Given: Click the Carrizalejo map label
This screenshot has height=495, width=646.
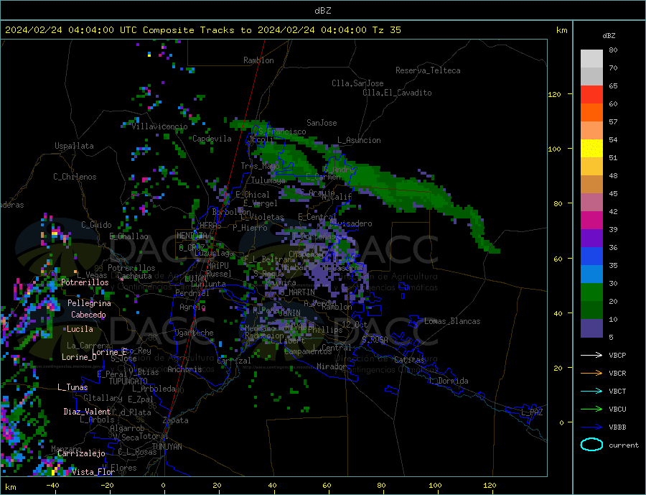Looking at the screenshot, I should pyautogui.click(x=81, y=454).
